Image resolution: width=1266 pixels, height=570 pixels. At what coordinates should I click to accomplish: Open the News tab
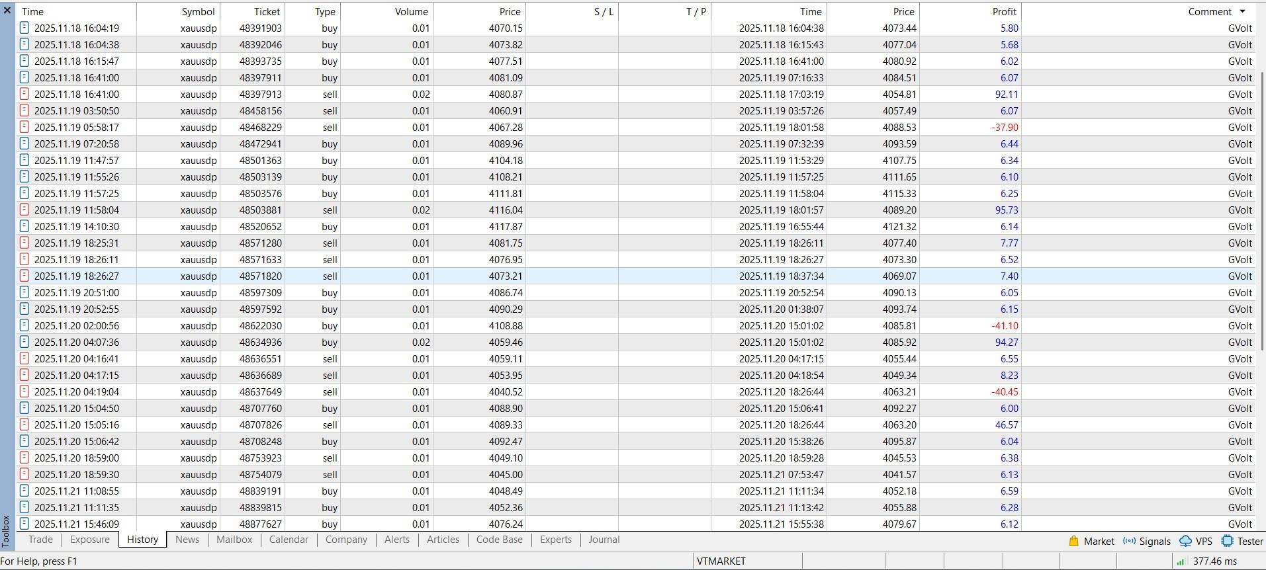pyautogui.click(x=187, y=540)
